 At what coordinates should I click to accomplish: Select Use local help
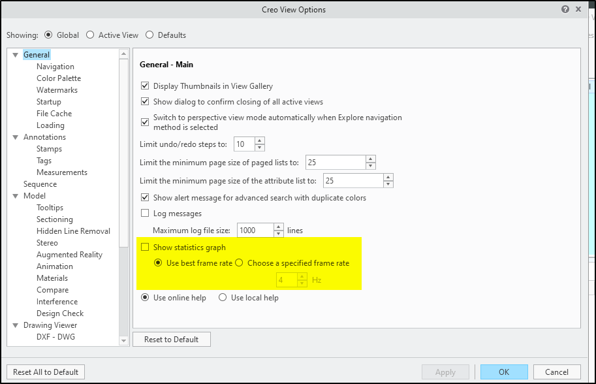pos(223,297)
